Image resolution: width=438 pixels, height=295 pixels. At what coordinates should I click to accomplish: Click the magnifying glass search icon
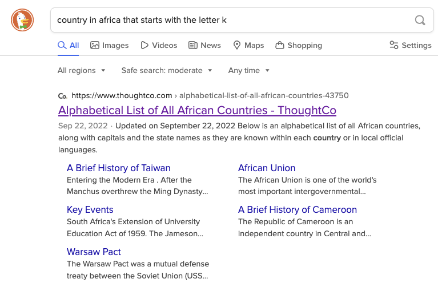click(x=420, y=21)
